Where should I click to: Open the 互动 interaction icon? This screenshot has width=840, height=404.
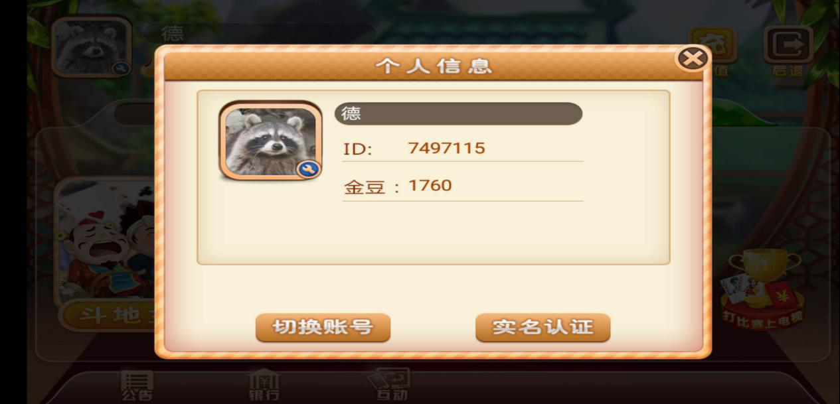point(392,385)
